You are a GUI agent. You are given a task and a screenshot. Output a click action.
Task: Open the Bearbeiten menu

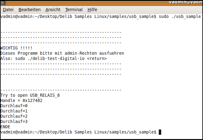(x=29, y=10)
